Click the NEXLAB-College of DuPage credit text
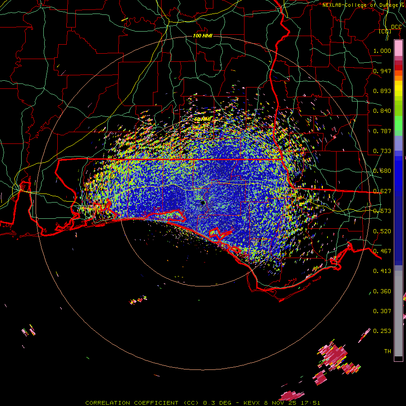Viewport: 406px width, 406px height. pos(363,5)
